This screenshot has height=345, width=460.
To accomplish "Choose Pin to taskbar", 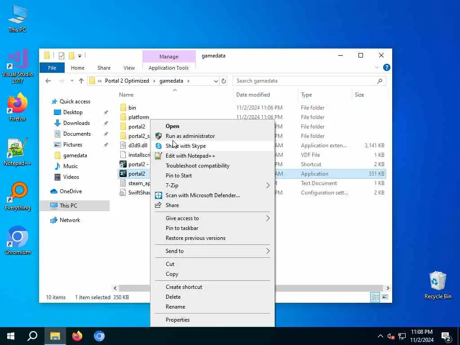I will (212, 228).
